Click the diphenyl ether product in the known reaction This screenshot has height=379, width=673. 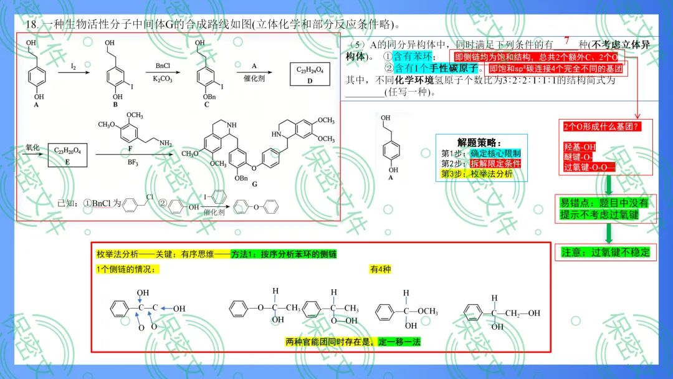pos(256,207)
